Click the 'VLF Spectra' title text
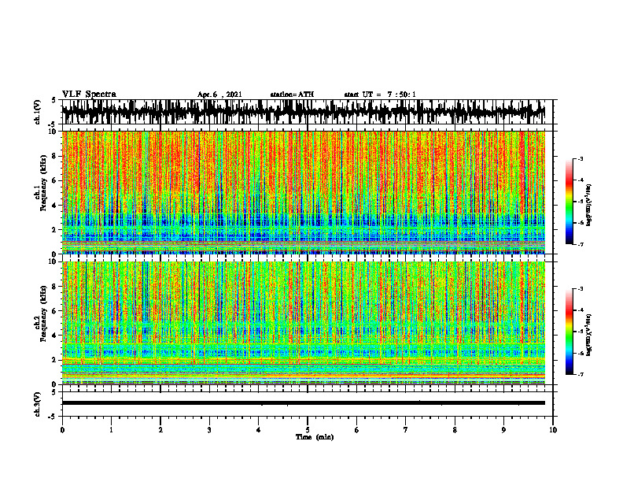The width and height of the screenshot is (623, 482). (x=89, y=95)
